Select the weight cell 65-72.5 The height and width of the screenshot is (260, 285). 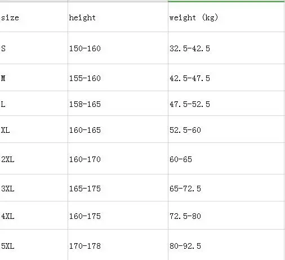point(226,188)
